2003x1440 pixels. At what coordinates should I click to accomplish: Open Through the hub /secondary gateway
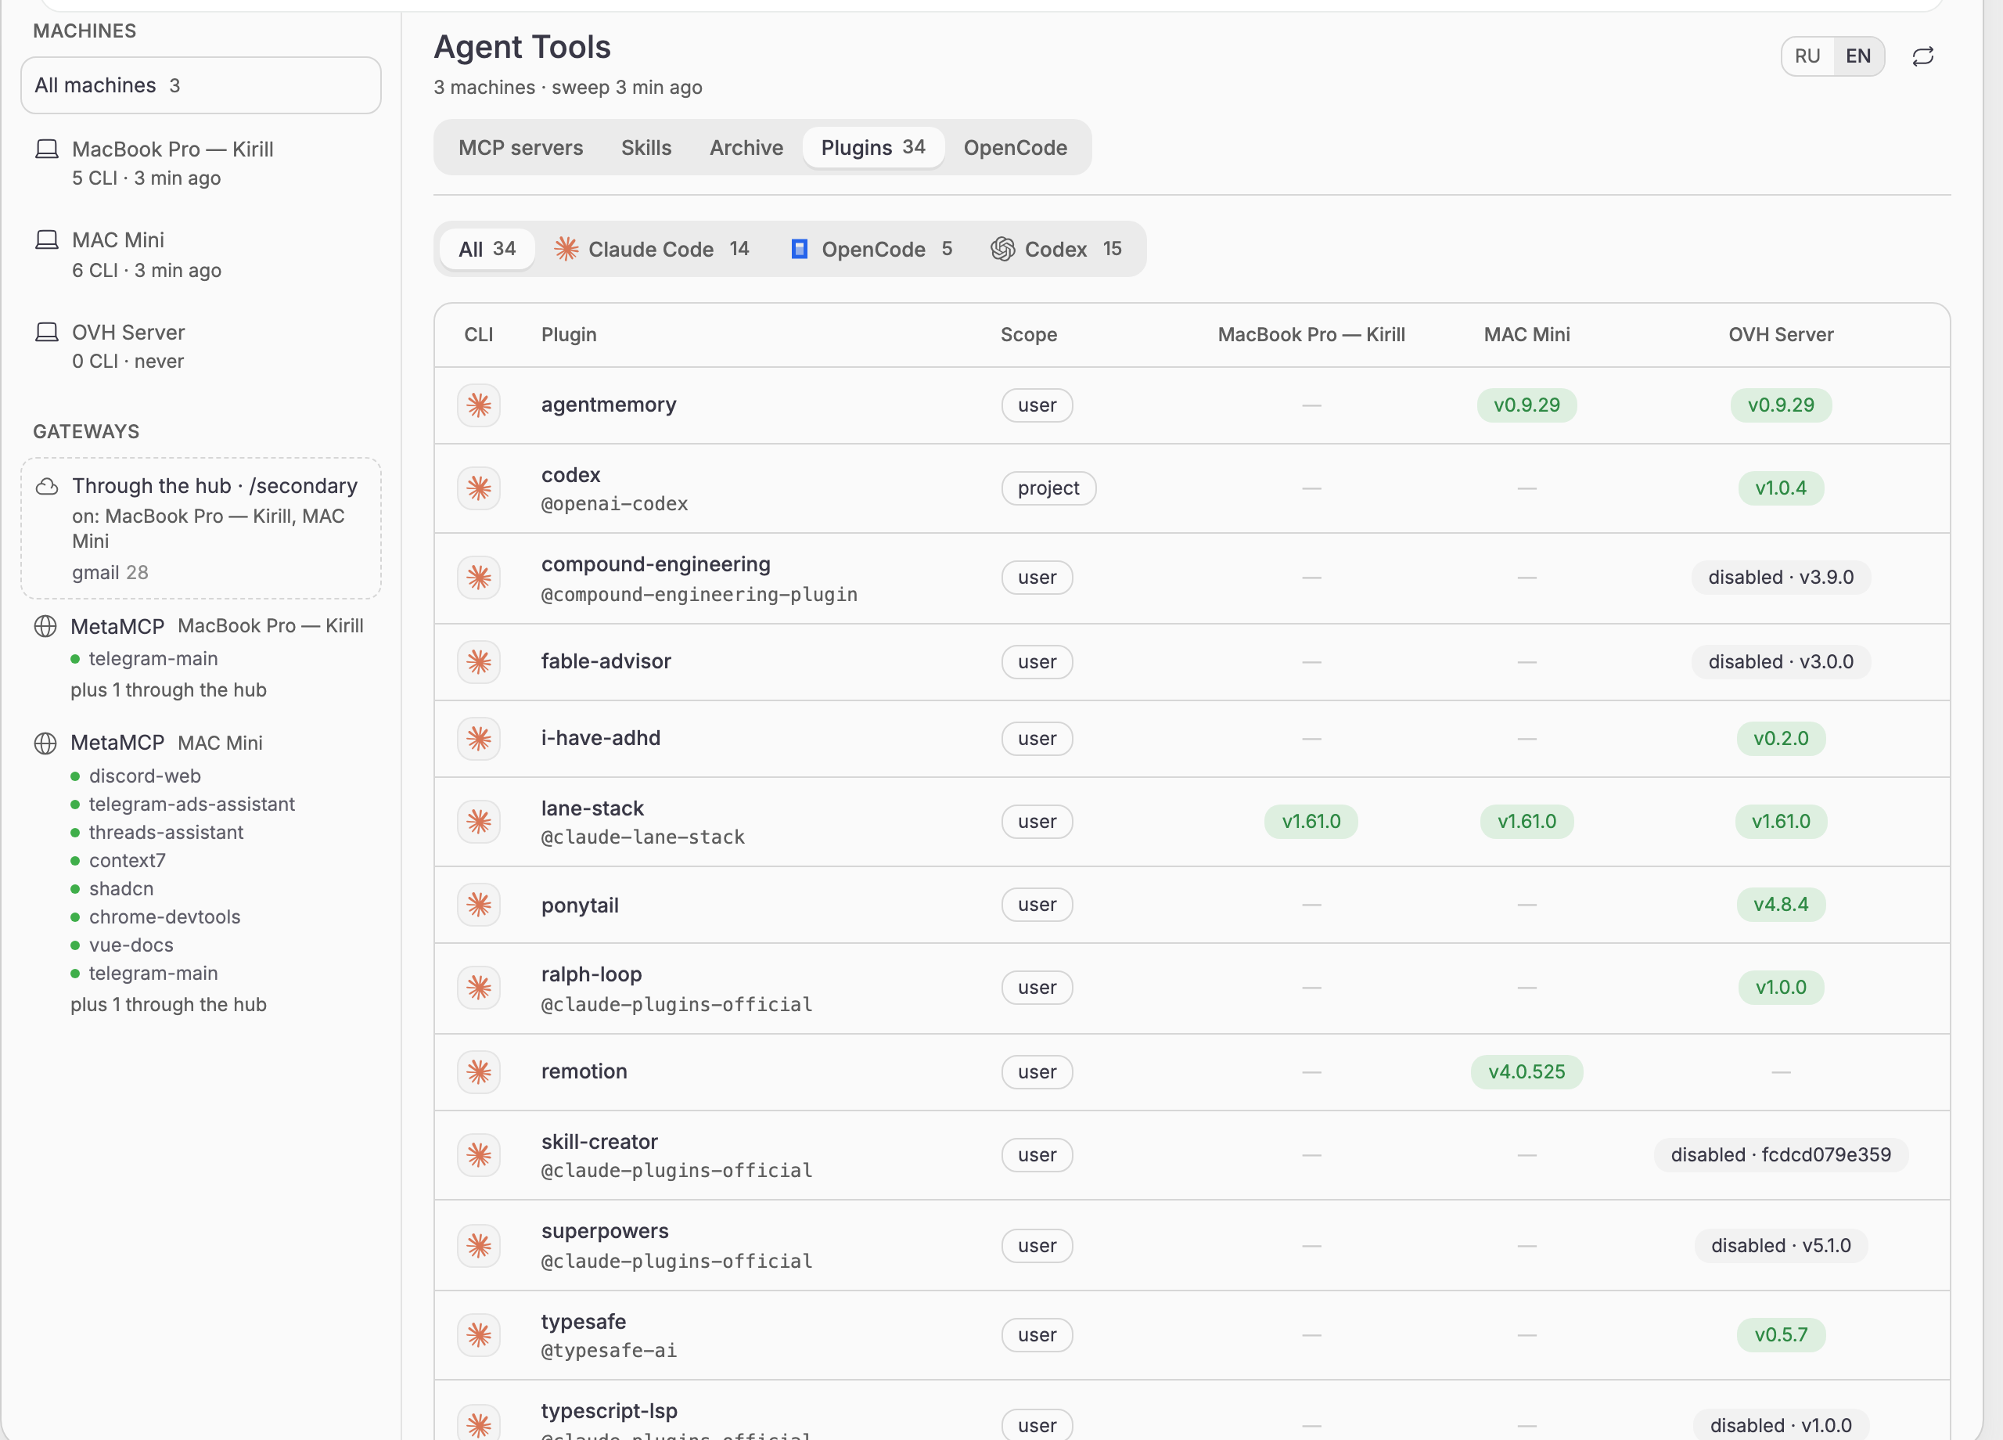200,528
